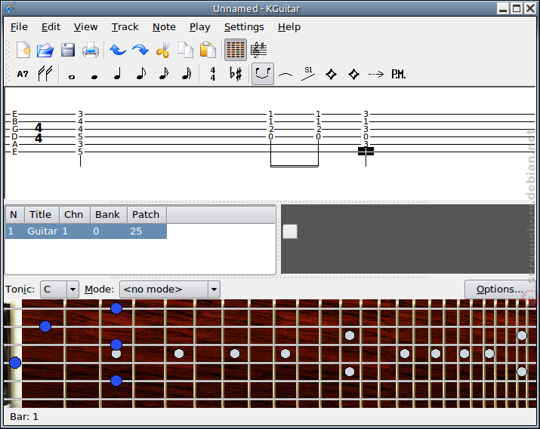Click the 4/4 time signature in tablature
The image size is (540, 429).
pos(39,133)
